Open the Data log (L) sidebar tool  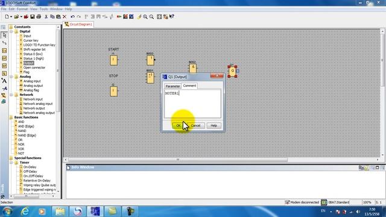(x=4, y=74)
